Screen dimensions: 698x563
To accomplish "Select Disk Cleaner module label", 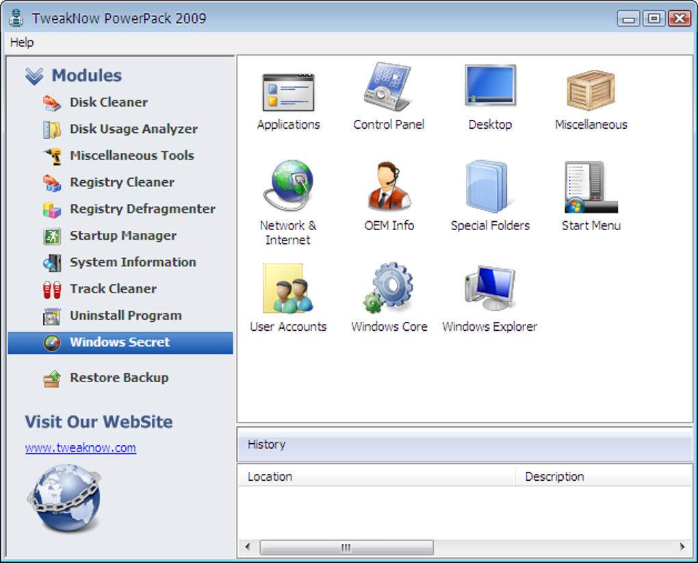I will [x=109, y=103].
